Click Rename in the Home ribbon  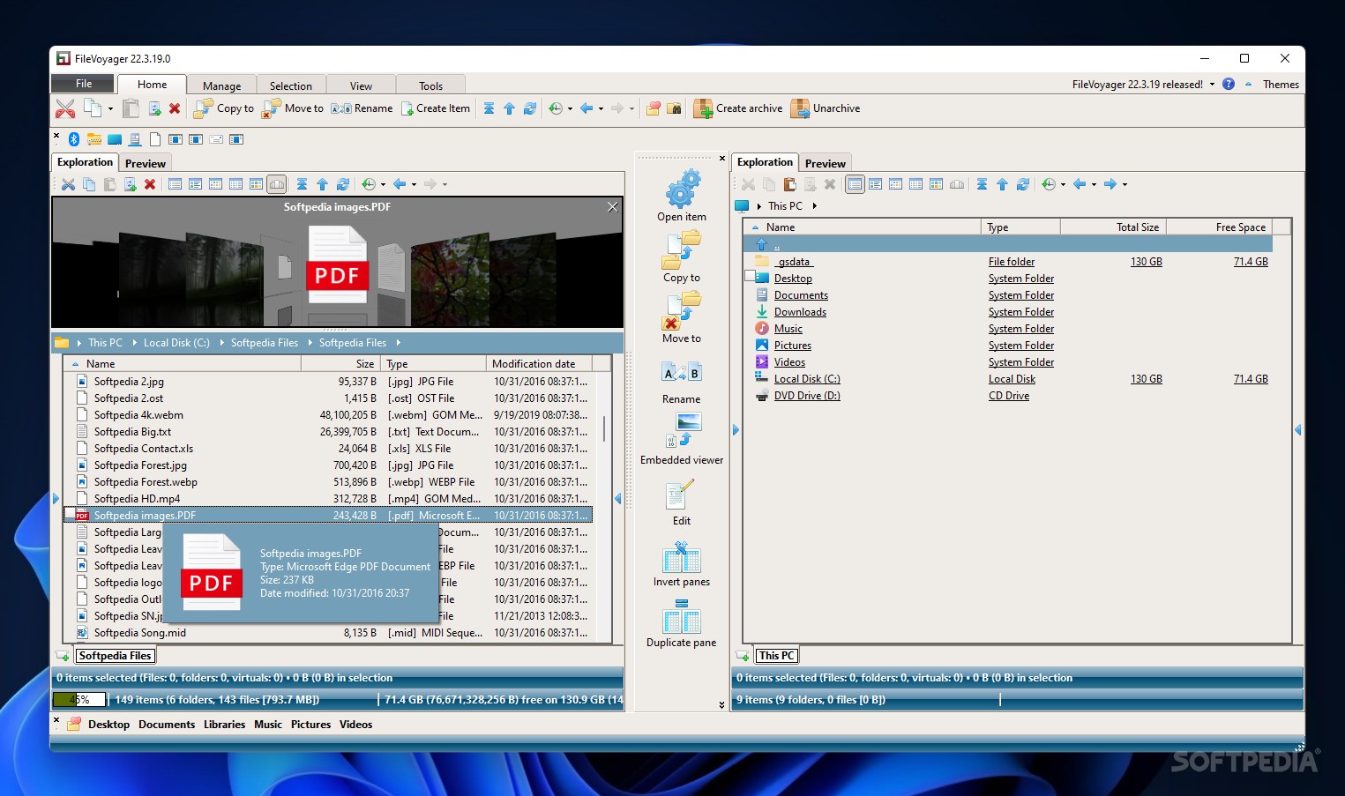coord(362,108)
